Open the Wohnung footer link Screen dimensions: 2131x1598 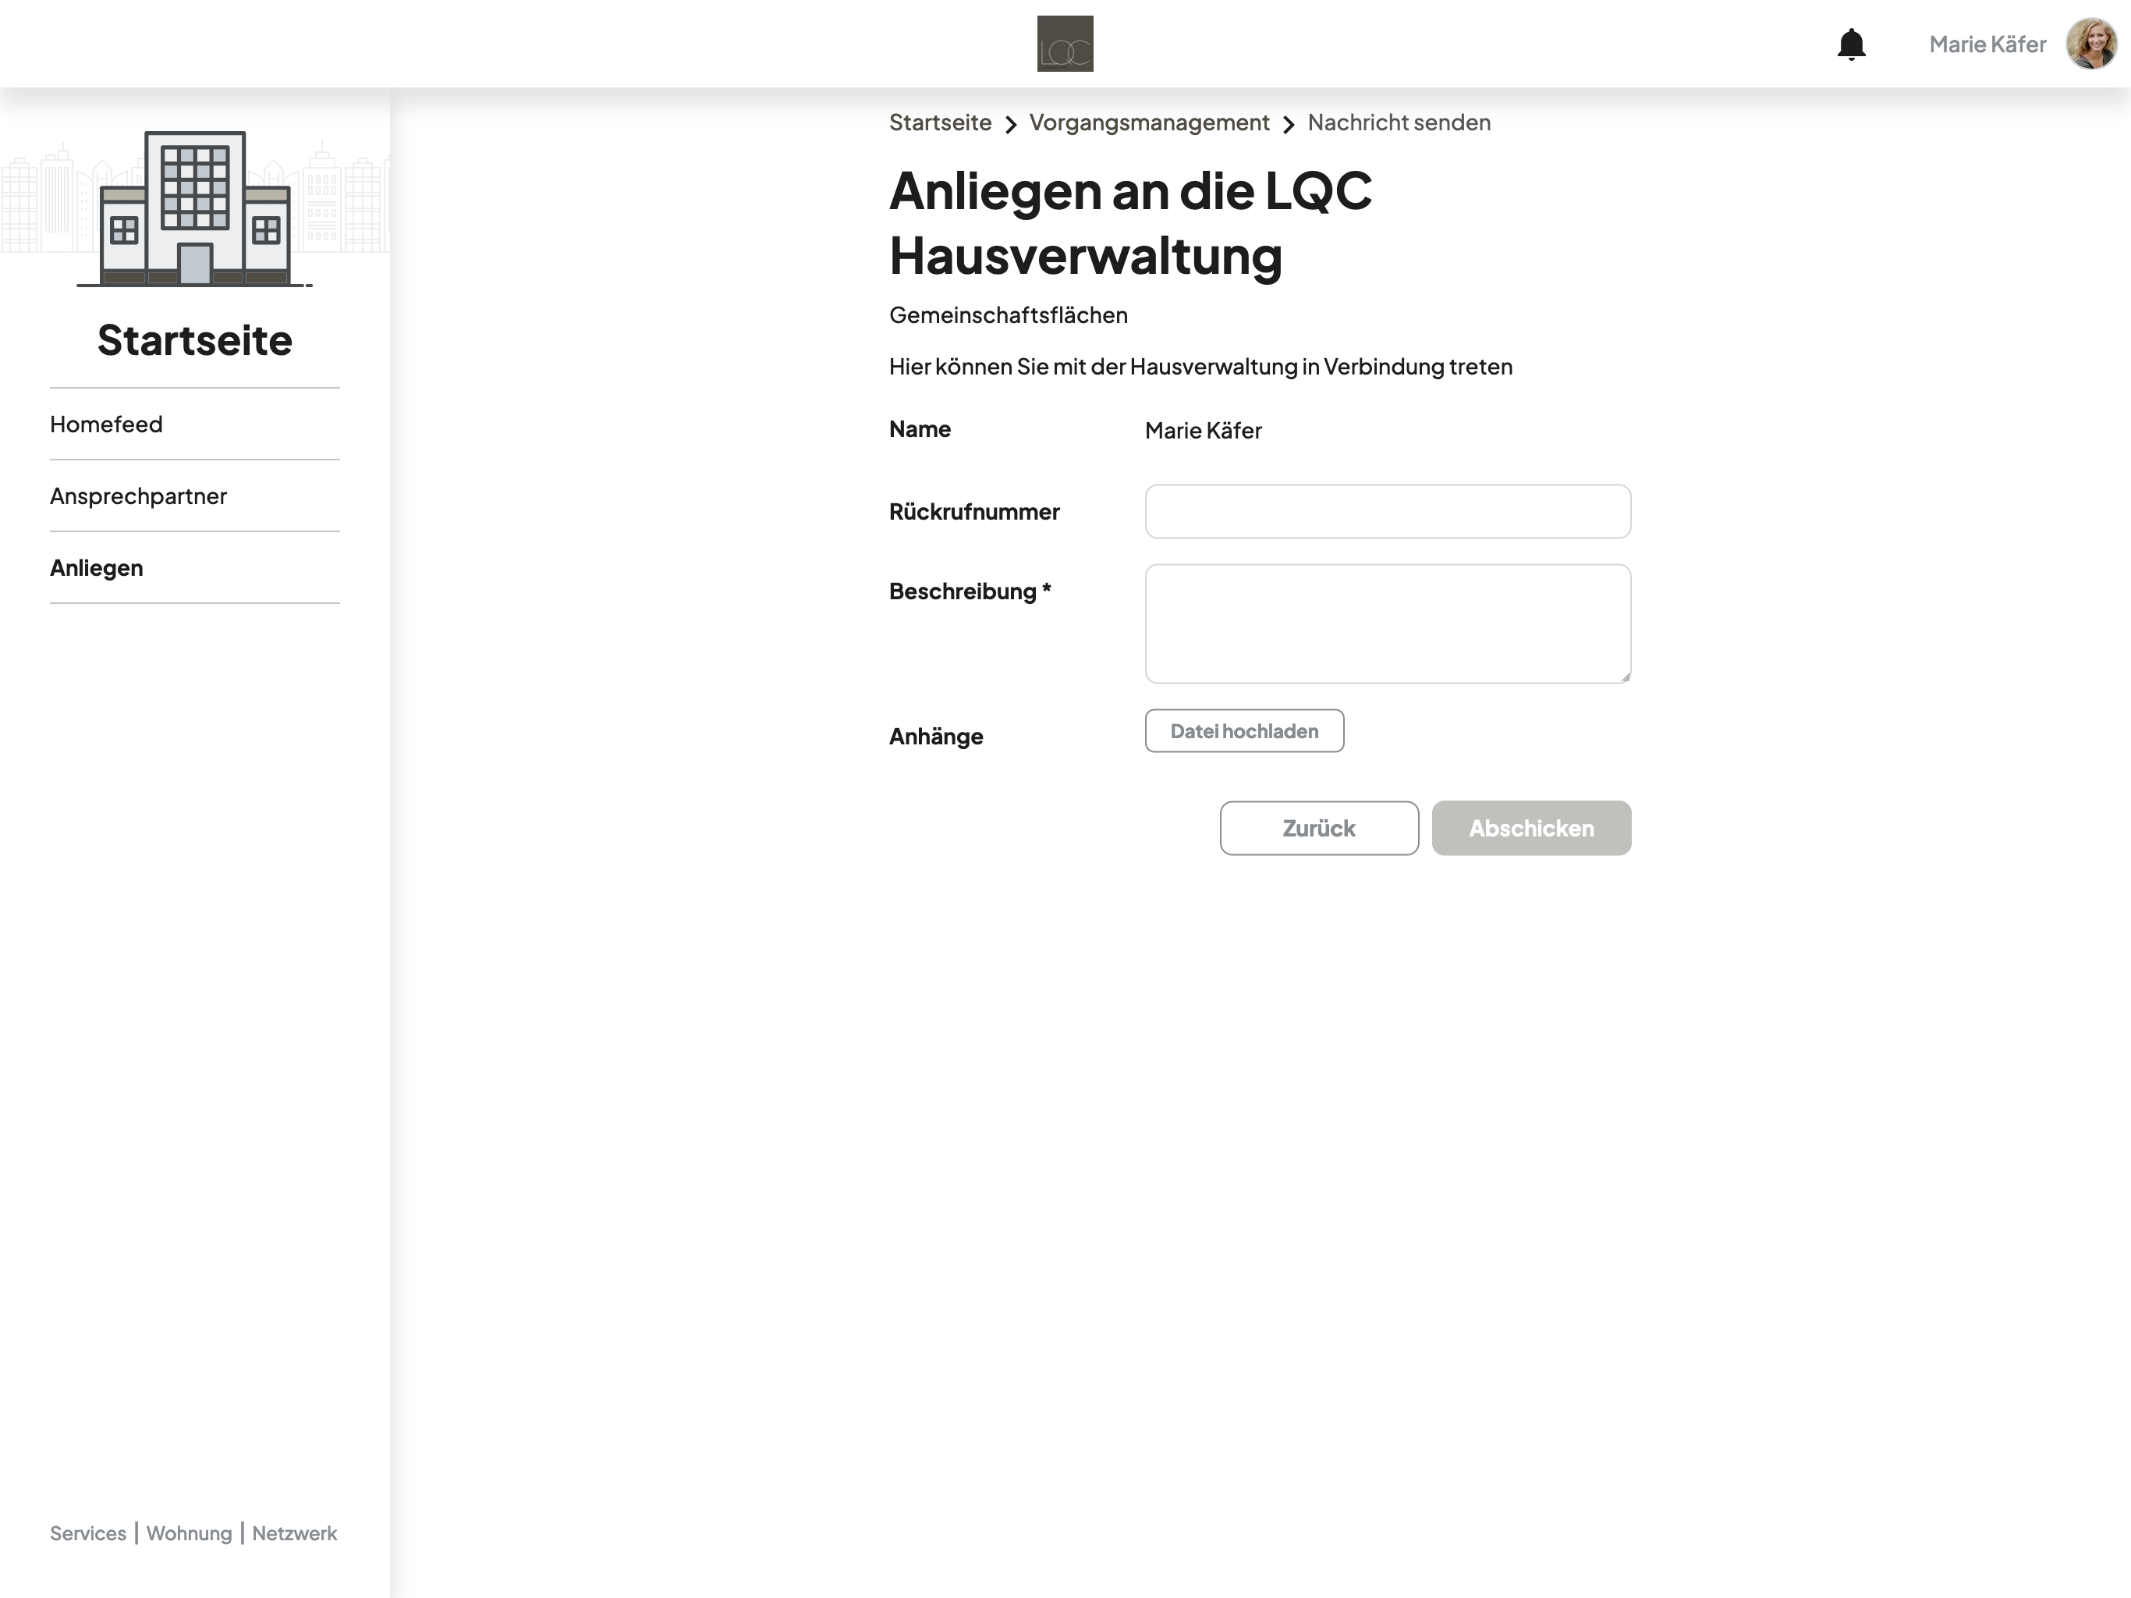tap(189, 1532)
